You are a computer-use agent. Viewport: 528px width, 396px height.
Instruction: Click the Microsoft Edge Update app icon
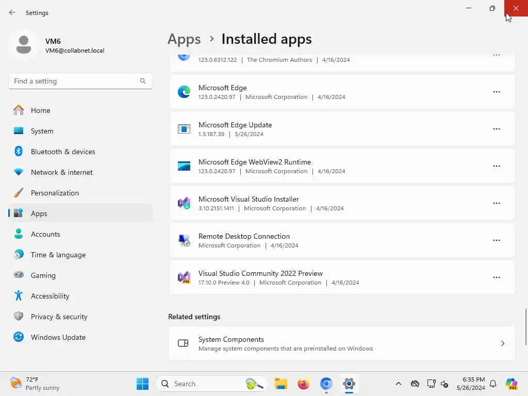(184, 129)
